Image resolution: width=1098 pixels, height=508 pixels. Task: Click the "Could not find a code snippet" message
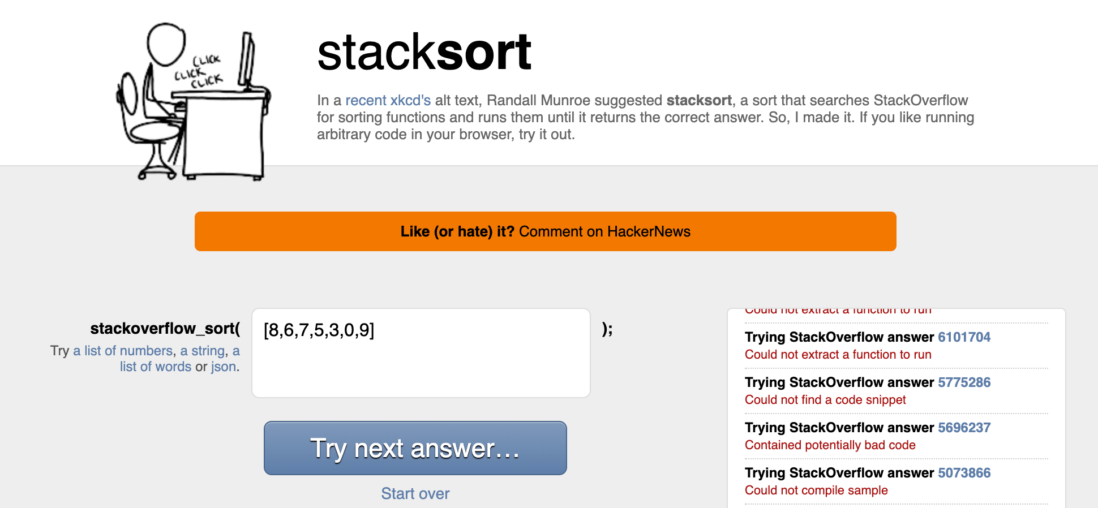(x=825, y=400)
